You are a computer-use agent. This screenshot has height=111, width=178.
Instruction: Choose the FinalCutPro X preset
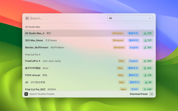point(33,61)
